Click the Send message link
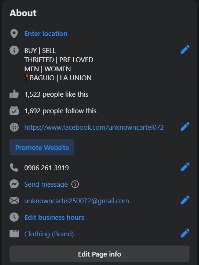199x265 pixels. (46, 184)
